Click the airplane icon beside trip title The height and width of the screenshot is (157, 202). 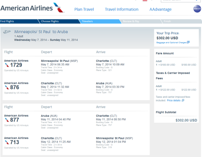[7, 32]
